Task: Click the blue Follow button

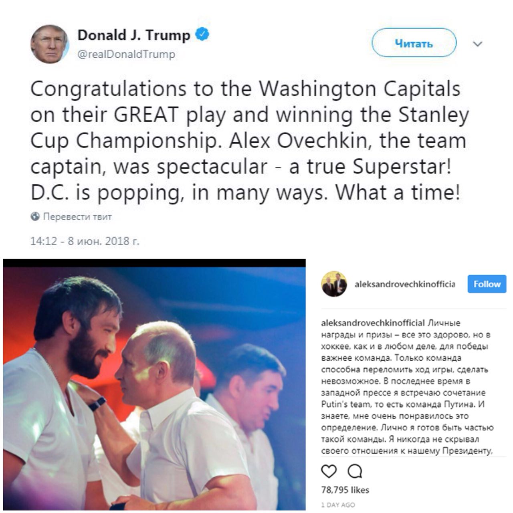Action: pyautogui.click(x=487, y=284)
